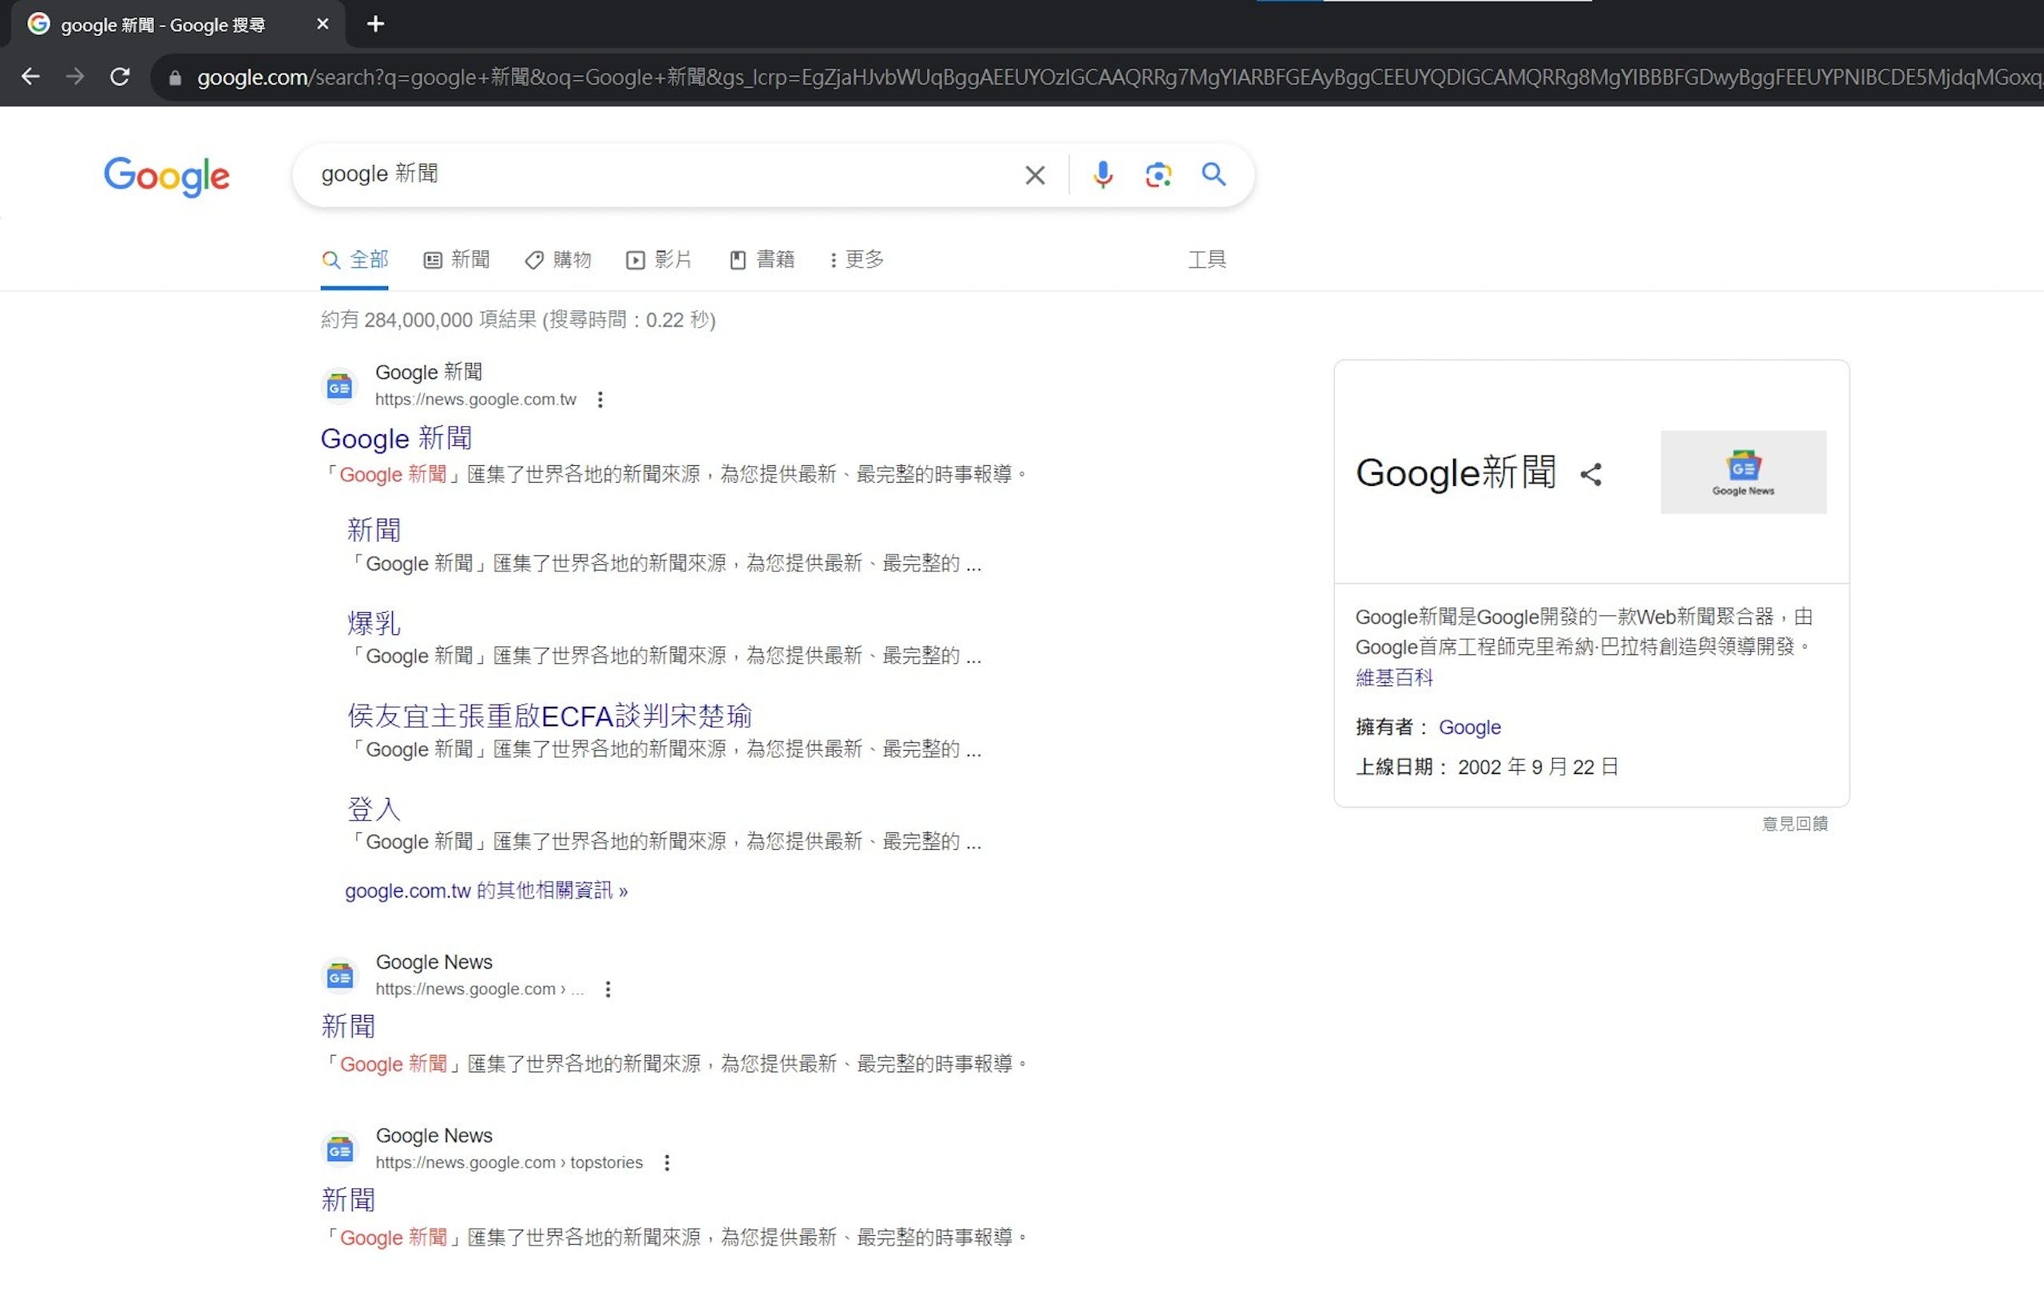Switch to the 影片 tab
2044x1295 pixels.
tap(660, 259)
